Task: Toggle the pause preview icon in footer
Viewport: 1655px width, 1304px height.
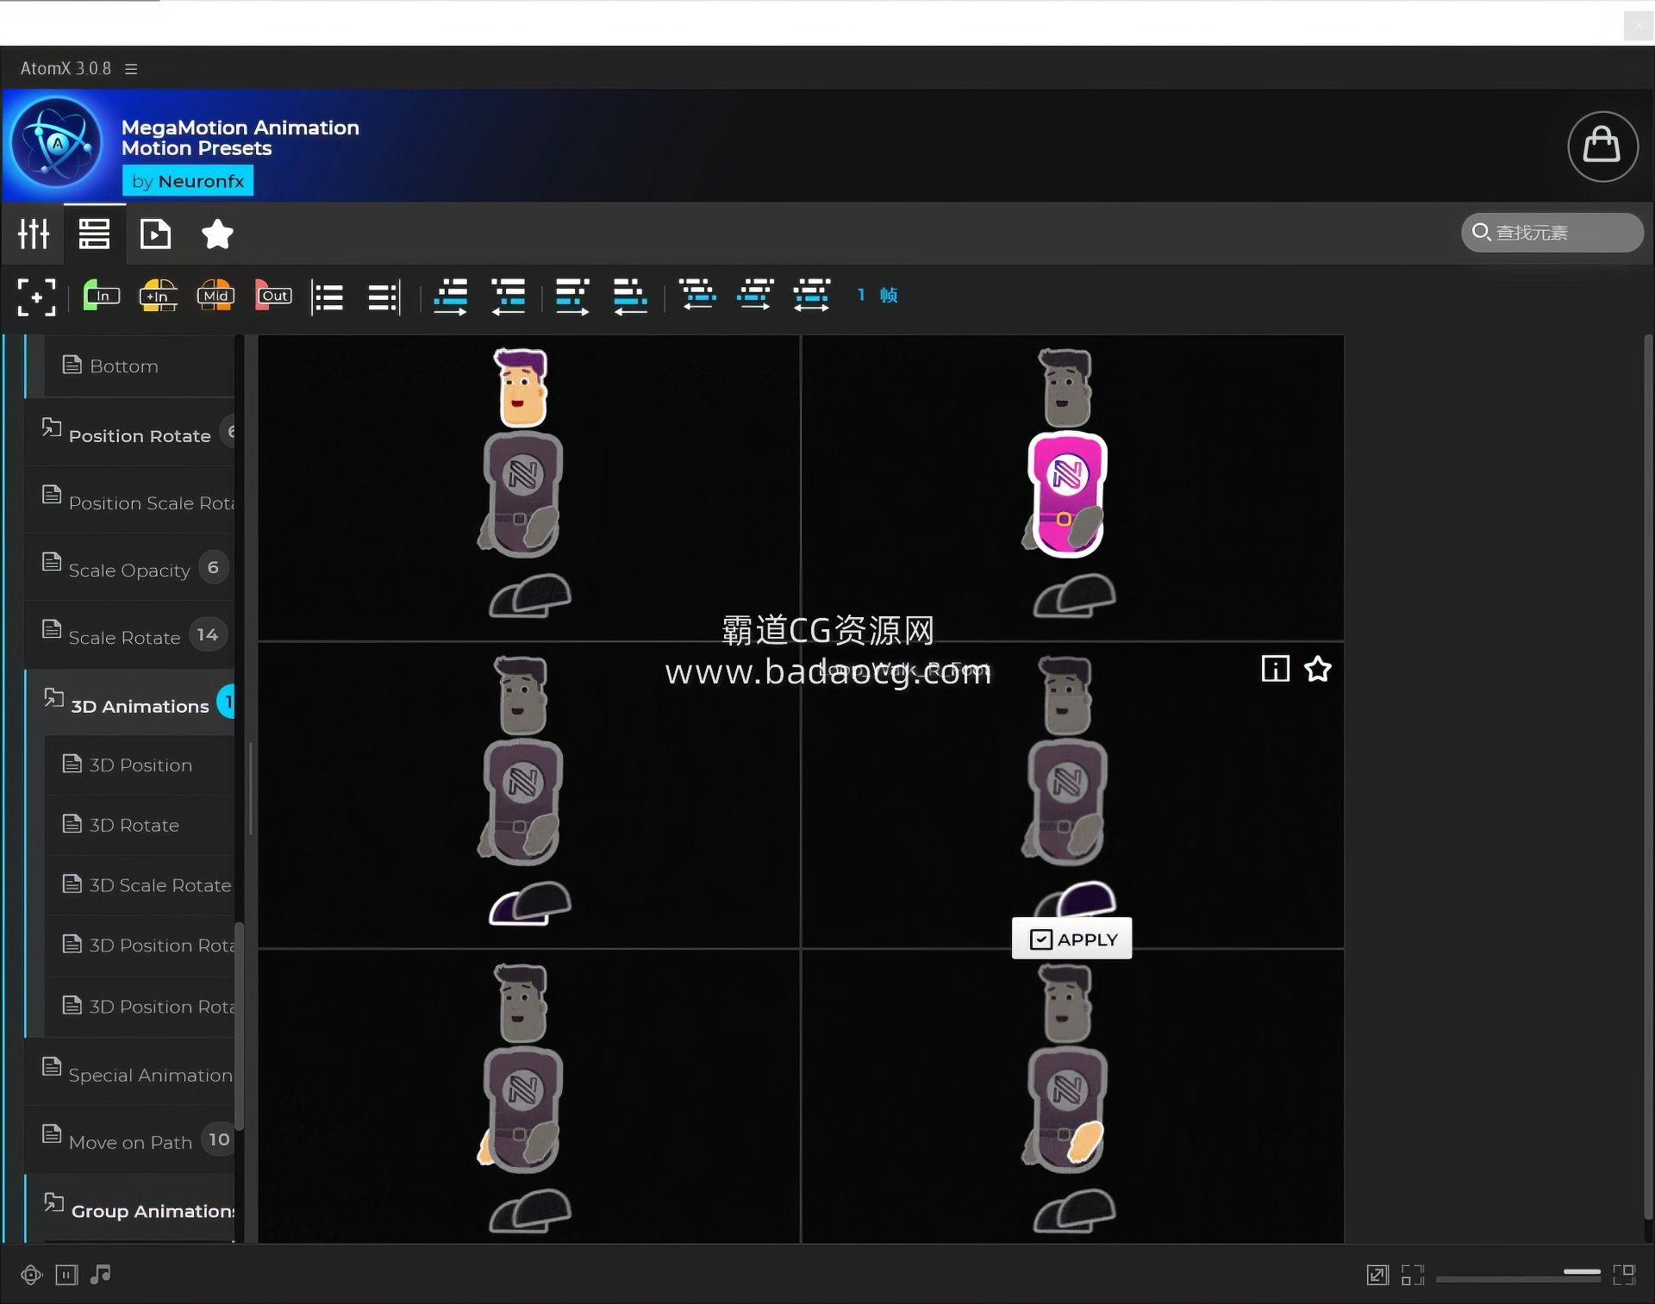Action: (x=66, y=1275)
